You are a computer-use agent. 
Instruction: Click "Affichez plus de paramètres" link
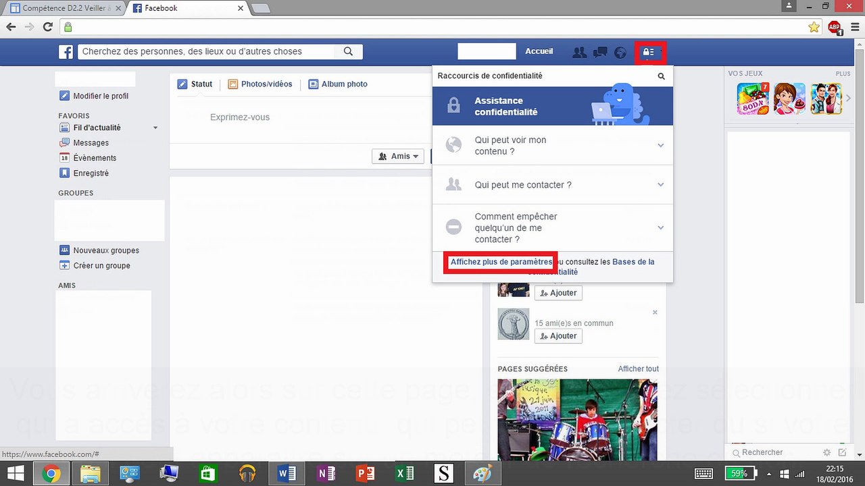501,262
